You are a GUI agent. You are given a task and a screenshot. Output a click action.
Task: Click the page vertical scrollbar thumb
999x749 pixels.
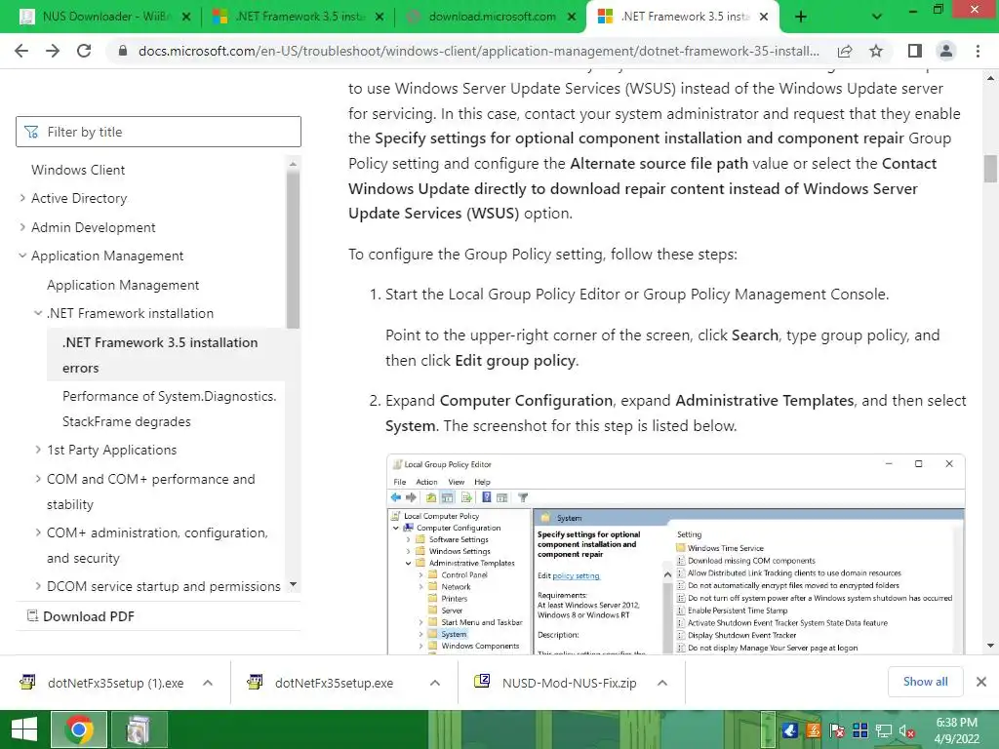pyautogui.click(x=990, y=168)
